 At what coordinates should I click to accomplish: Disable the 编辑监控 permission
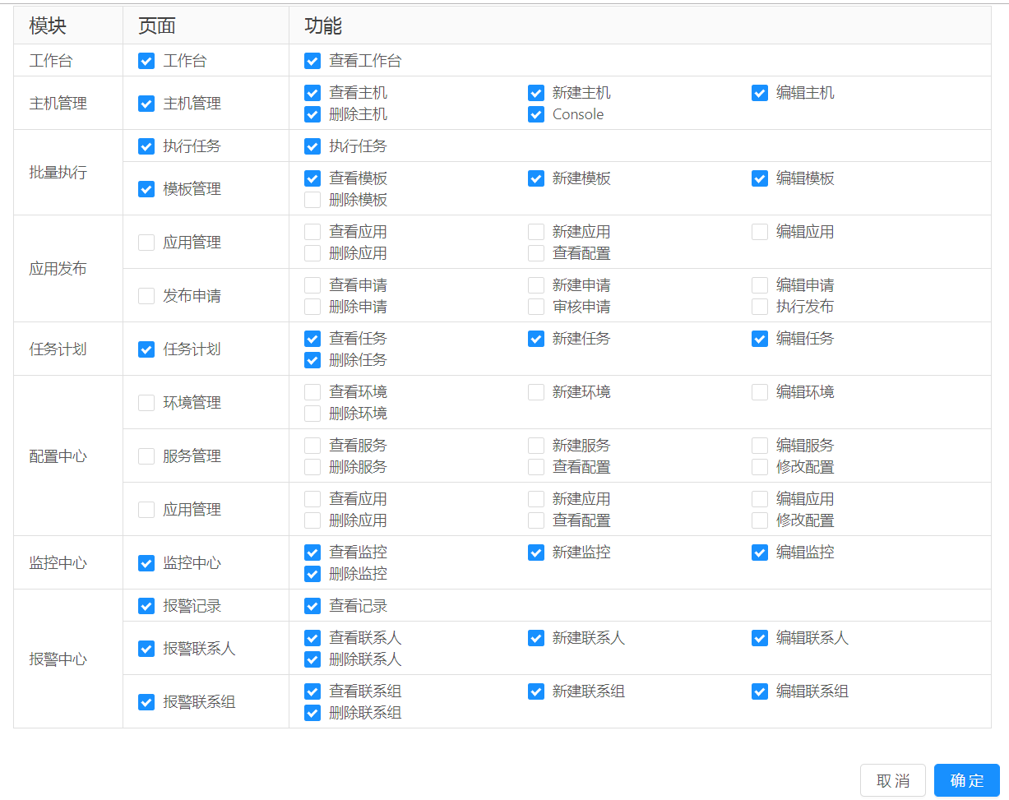pyautogui.click(x=760, y=553)
